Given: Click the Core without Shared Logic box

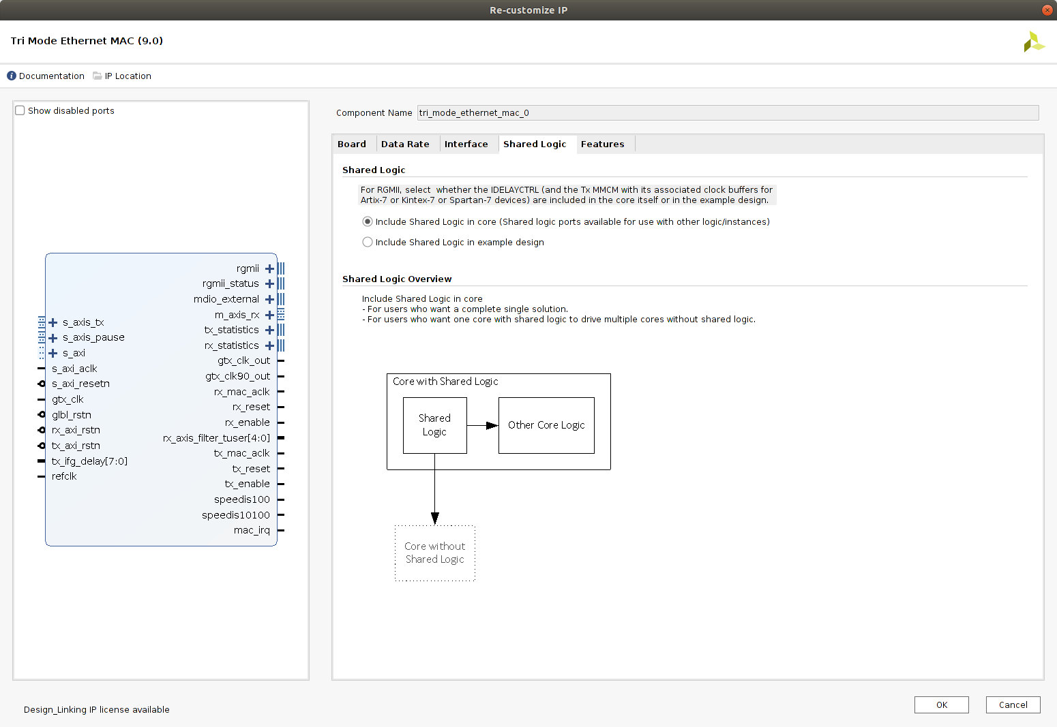Looking at the screenshot, I should point(435,553).
